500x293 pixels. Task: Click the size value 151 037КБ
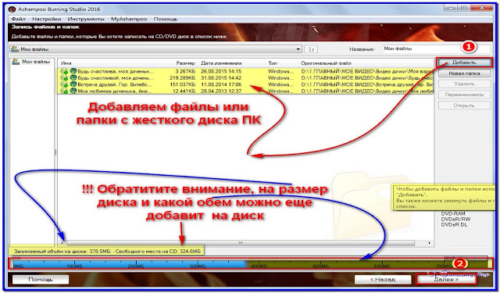point(182,85)
